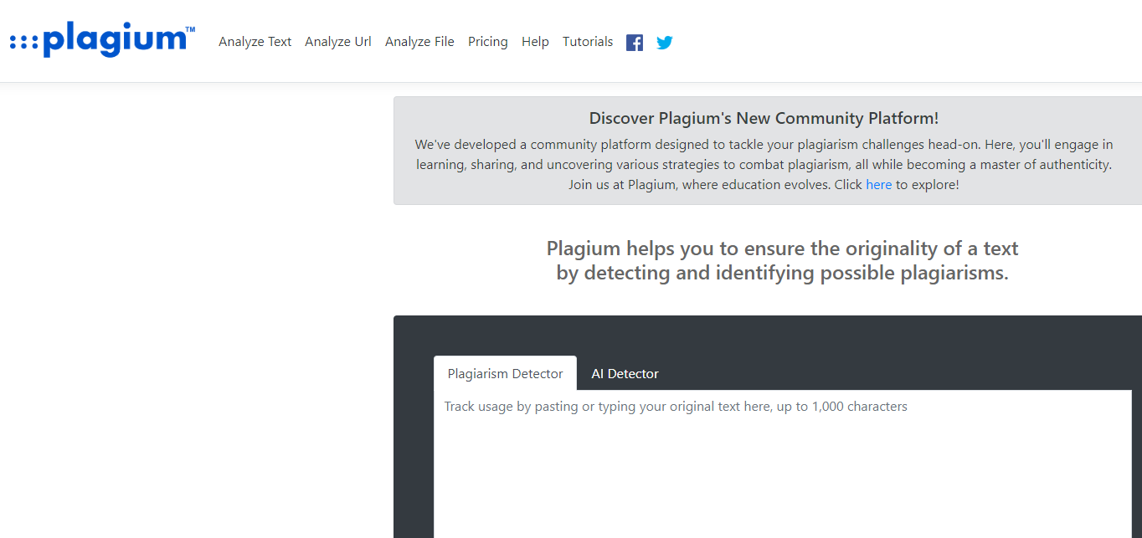1142x538 pixels.
Task: Go to the Pricing page
Action: (x=487, y=41)
